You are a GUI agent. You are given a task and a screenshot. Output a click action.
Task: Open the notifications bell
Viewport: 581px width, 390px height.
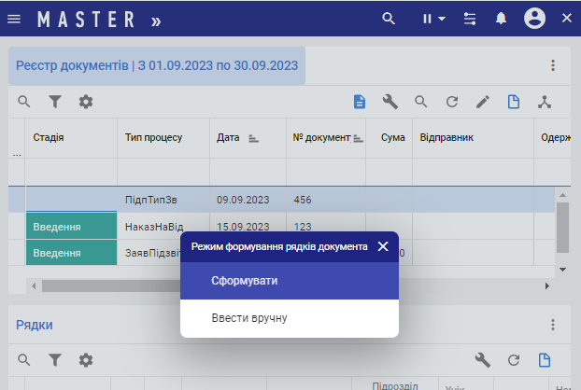(501, 19)
